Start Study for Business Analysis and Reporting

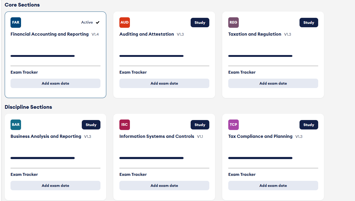pos(91,125)
